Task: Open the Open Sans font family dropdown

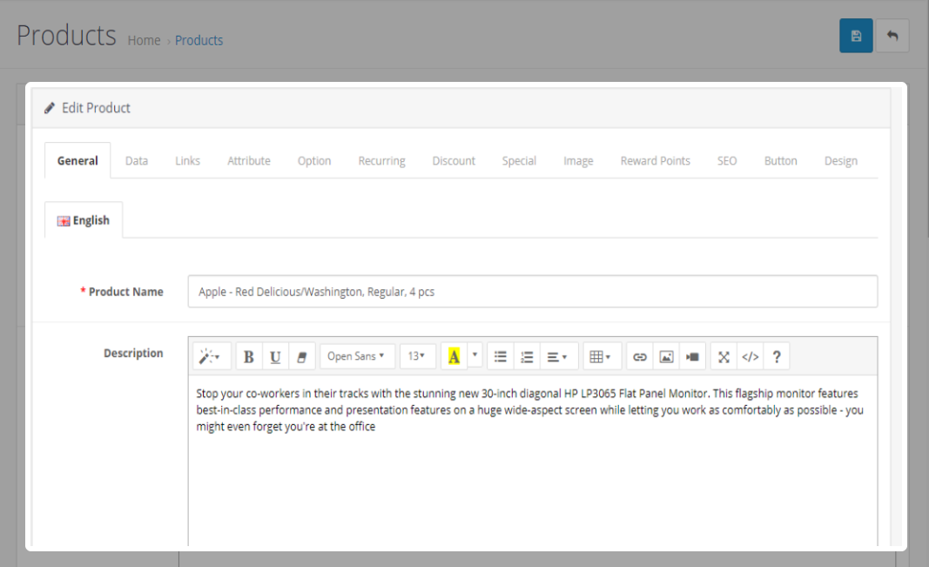Action: [x=357, y=356]
